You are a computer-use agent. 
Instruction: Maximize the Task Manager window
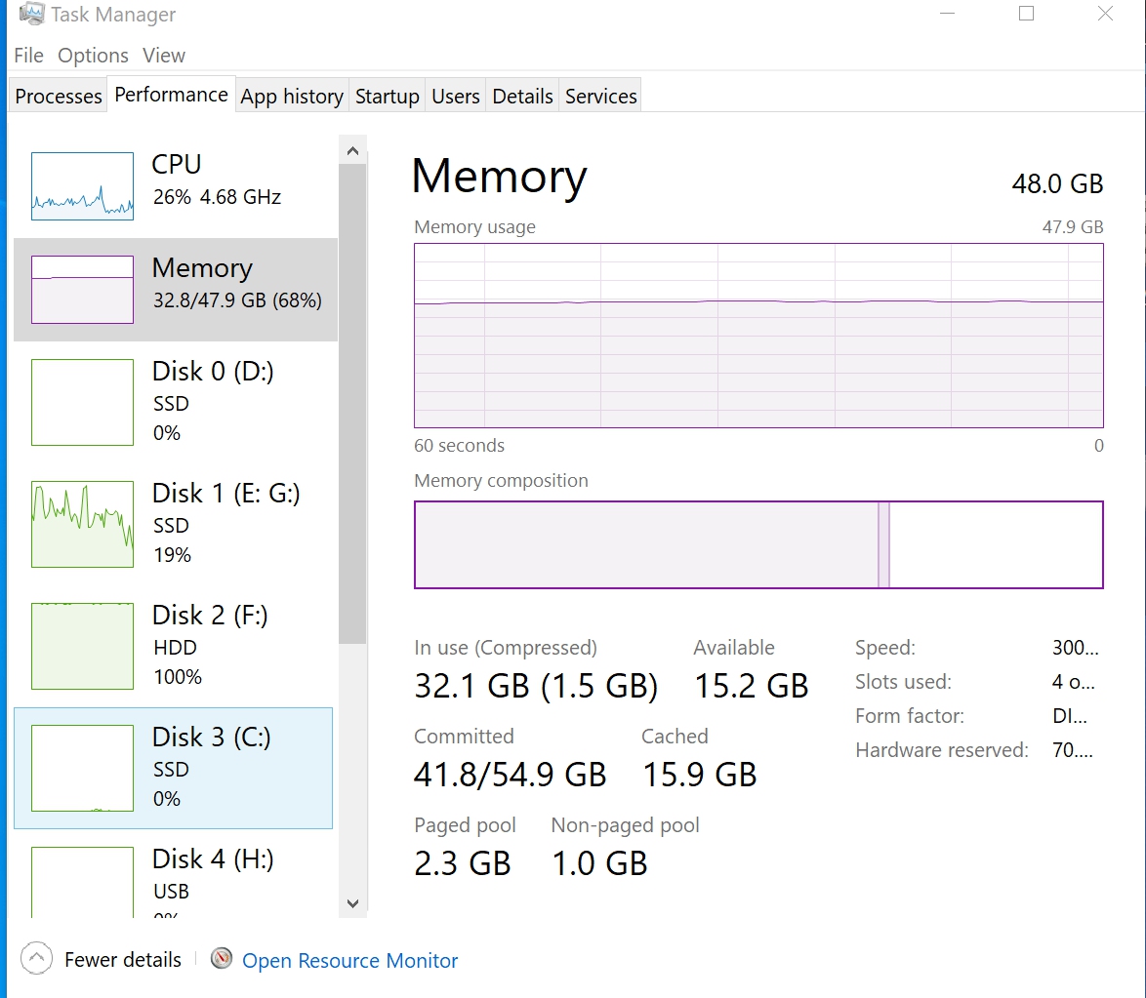tap(1026, 14)
